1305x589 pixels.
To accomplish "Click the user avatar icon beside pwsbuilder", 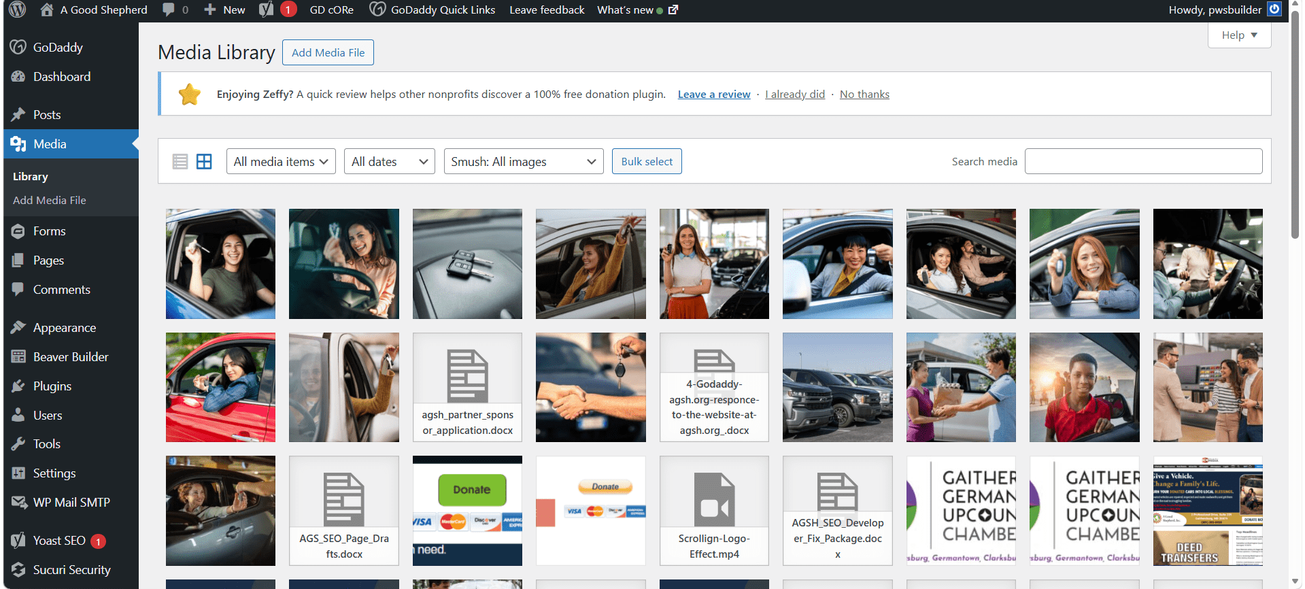I will [1274, 10].
